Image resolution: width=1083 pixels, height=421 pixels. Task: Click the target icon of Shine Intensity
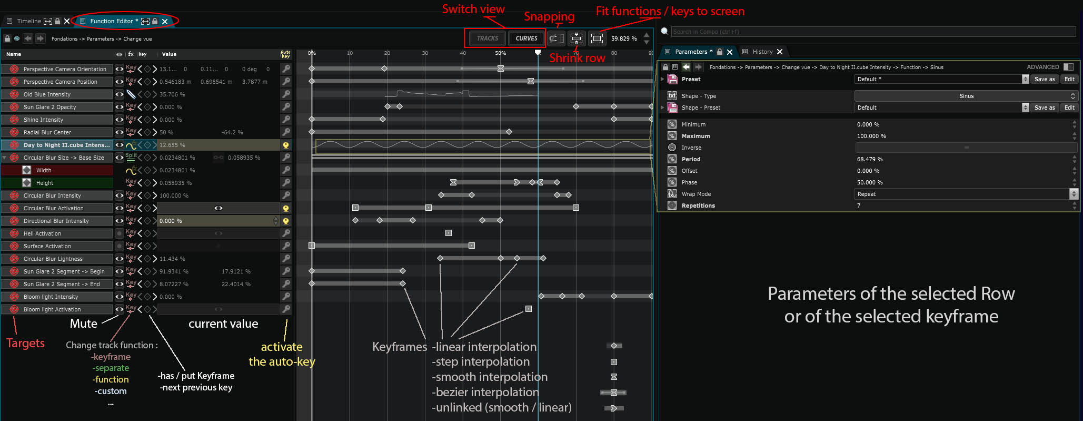(x=14, y=120)
